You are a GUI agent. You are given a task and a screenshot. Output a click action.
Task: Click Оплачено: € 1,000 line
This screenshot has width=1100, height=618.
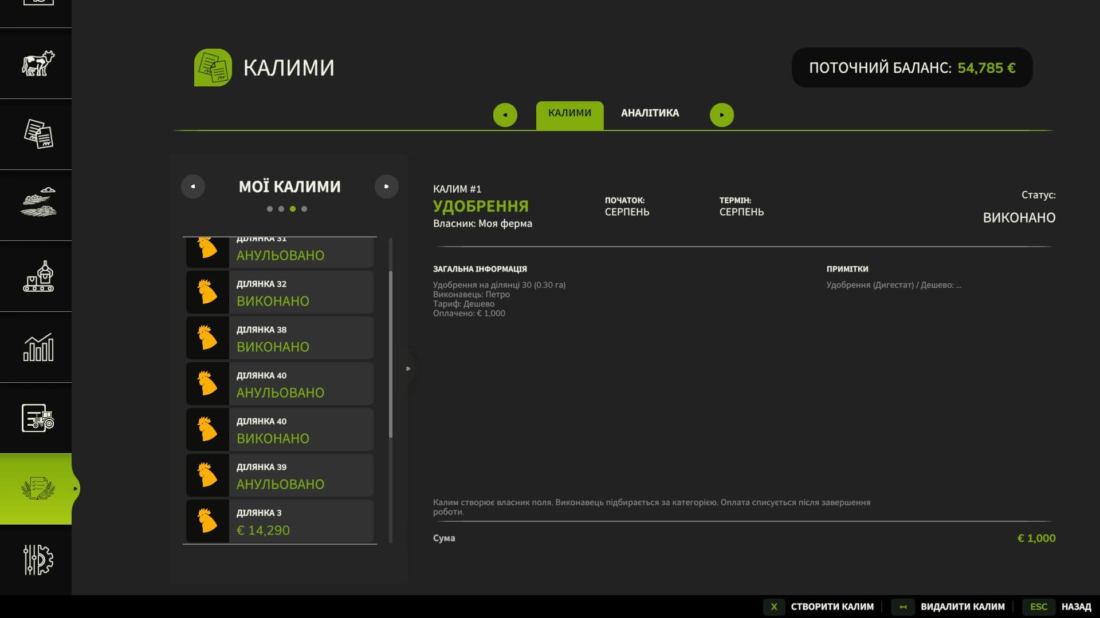(469, 313)
